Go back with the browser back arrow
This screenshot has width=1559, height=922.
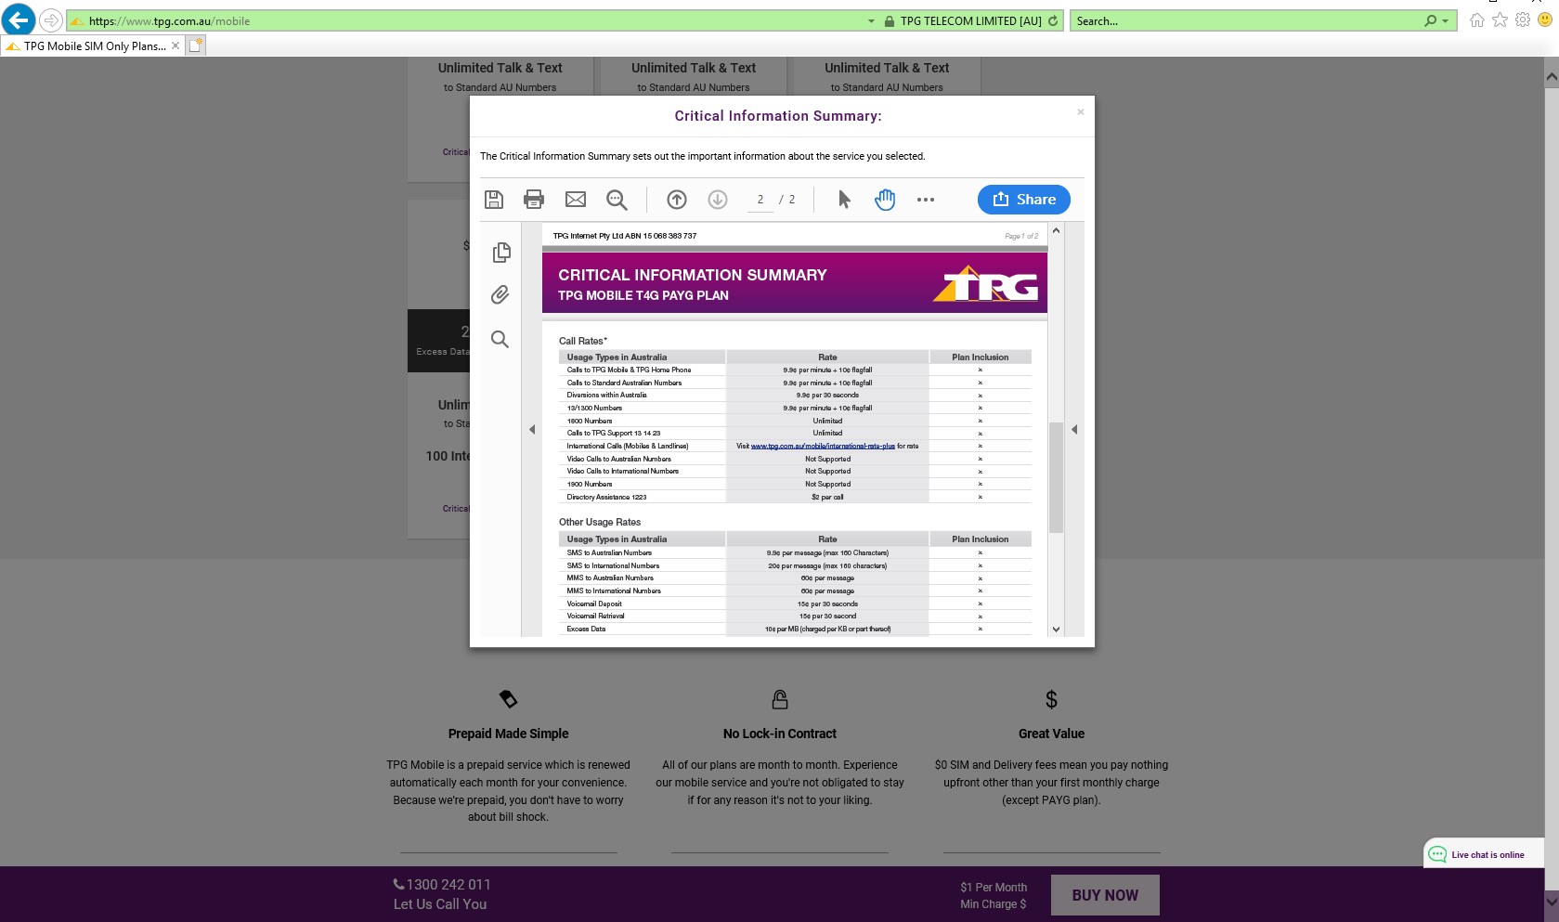[x=19, y=19]
